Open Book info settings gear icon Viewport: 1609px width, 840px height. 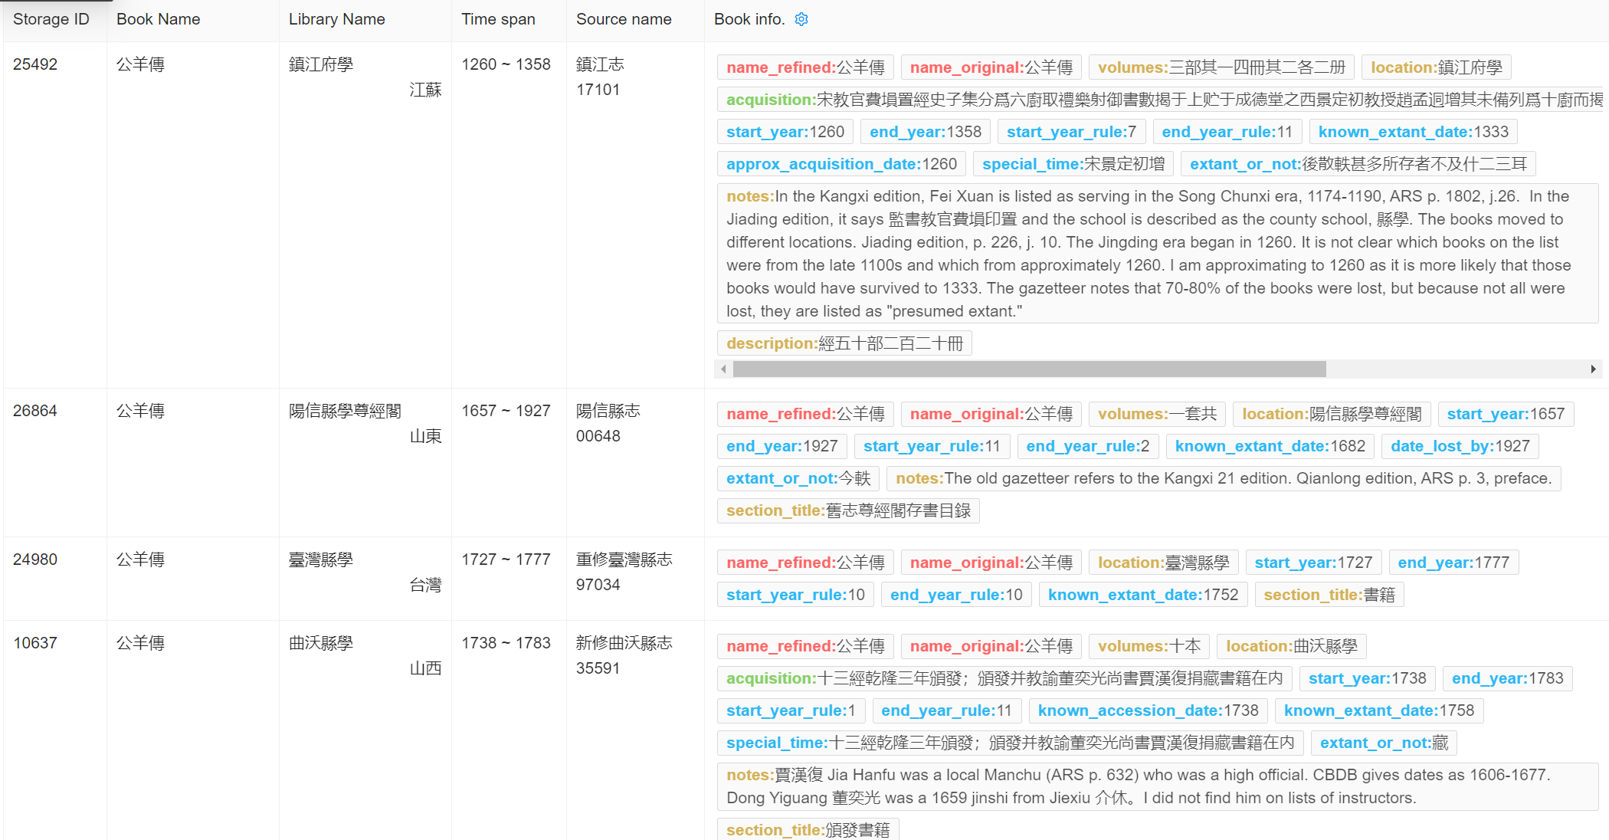coord(801,19)
